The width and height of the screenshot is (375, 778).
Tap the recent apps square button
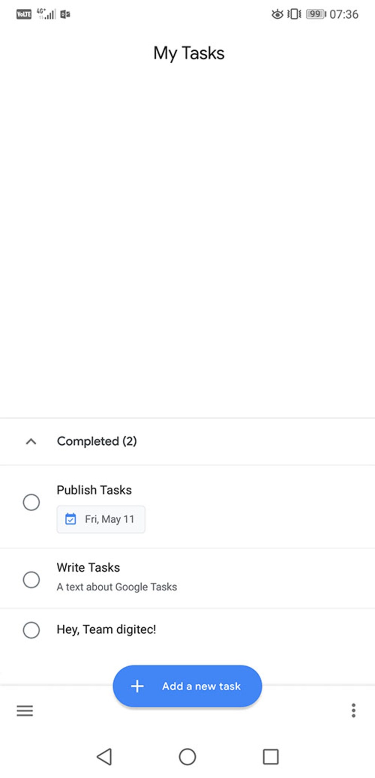[271, 757]
